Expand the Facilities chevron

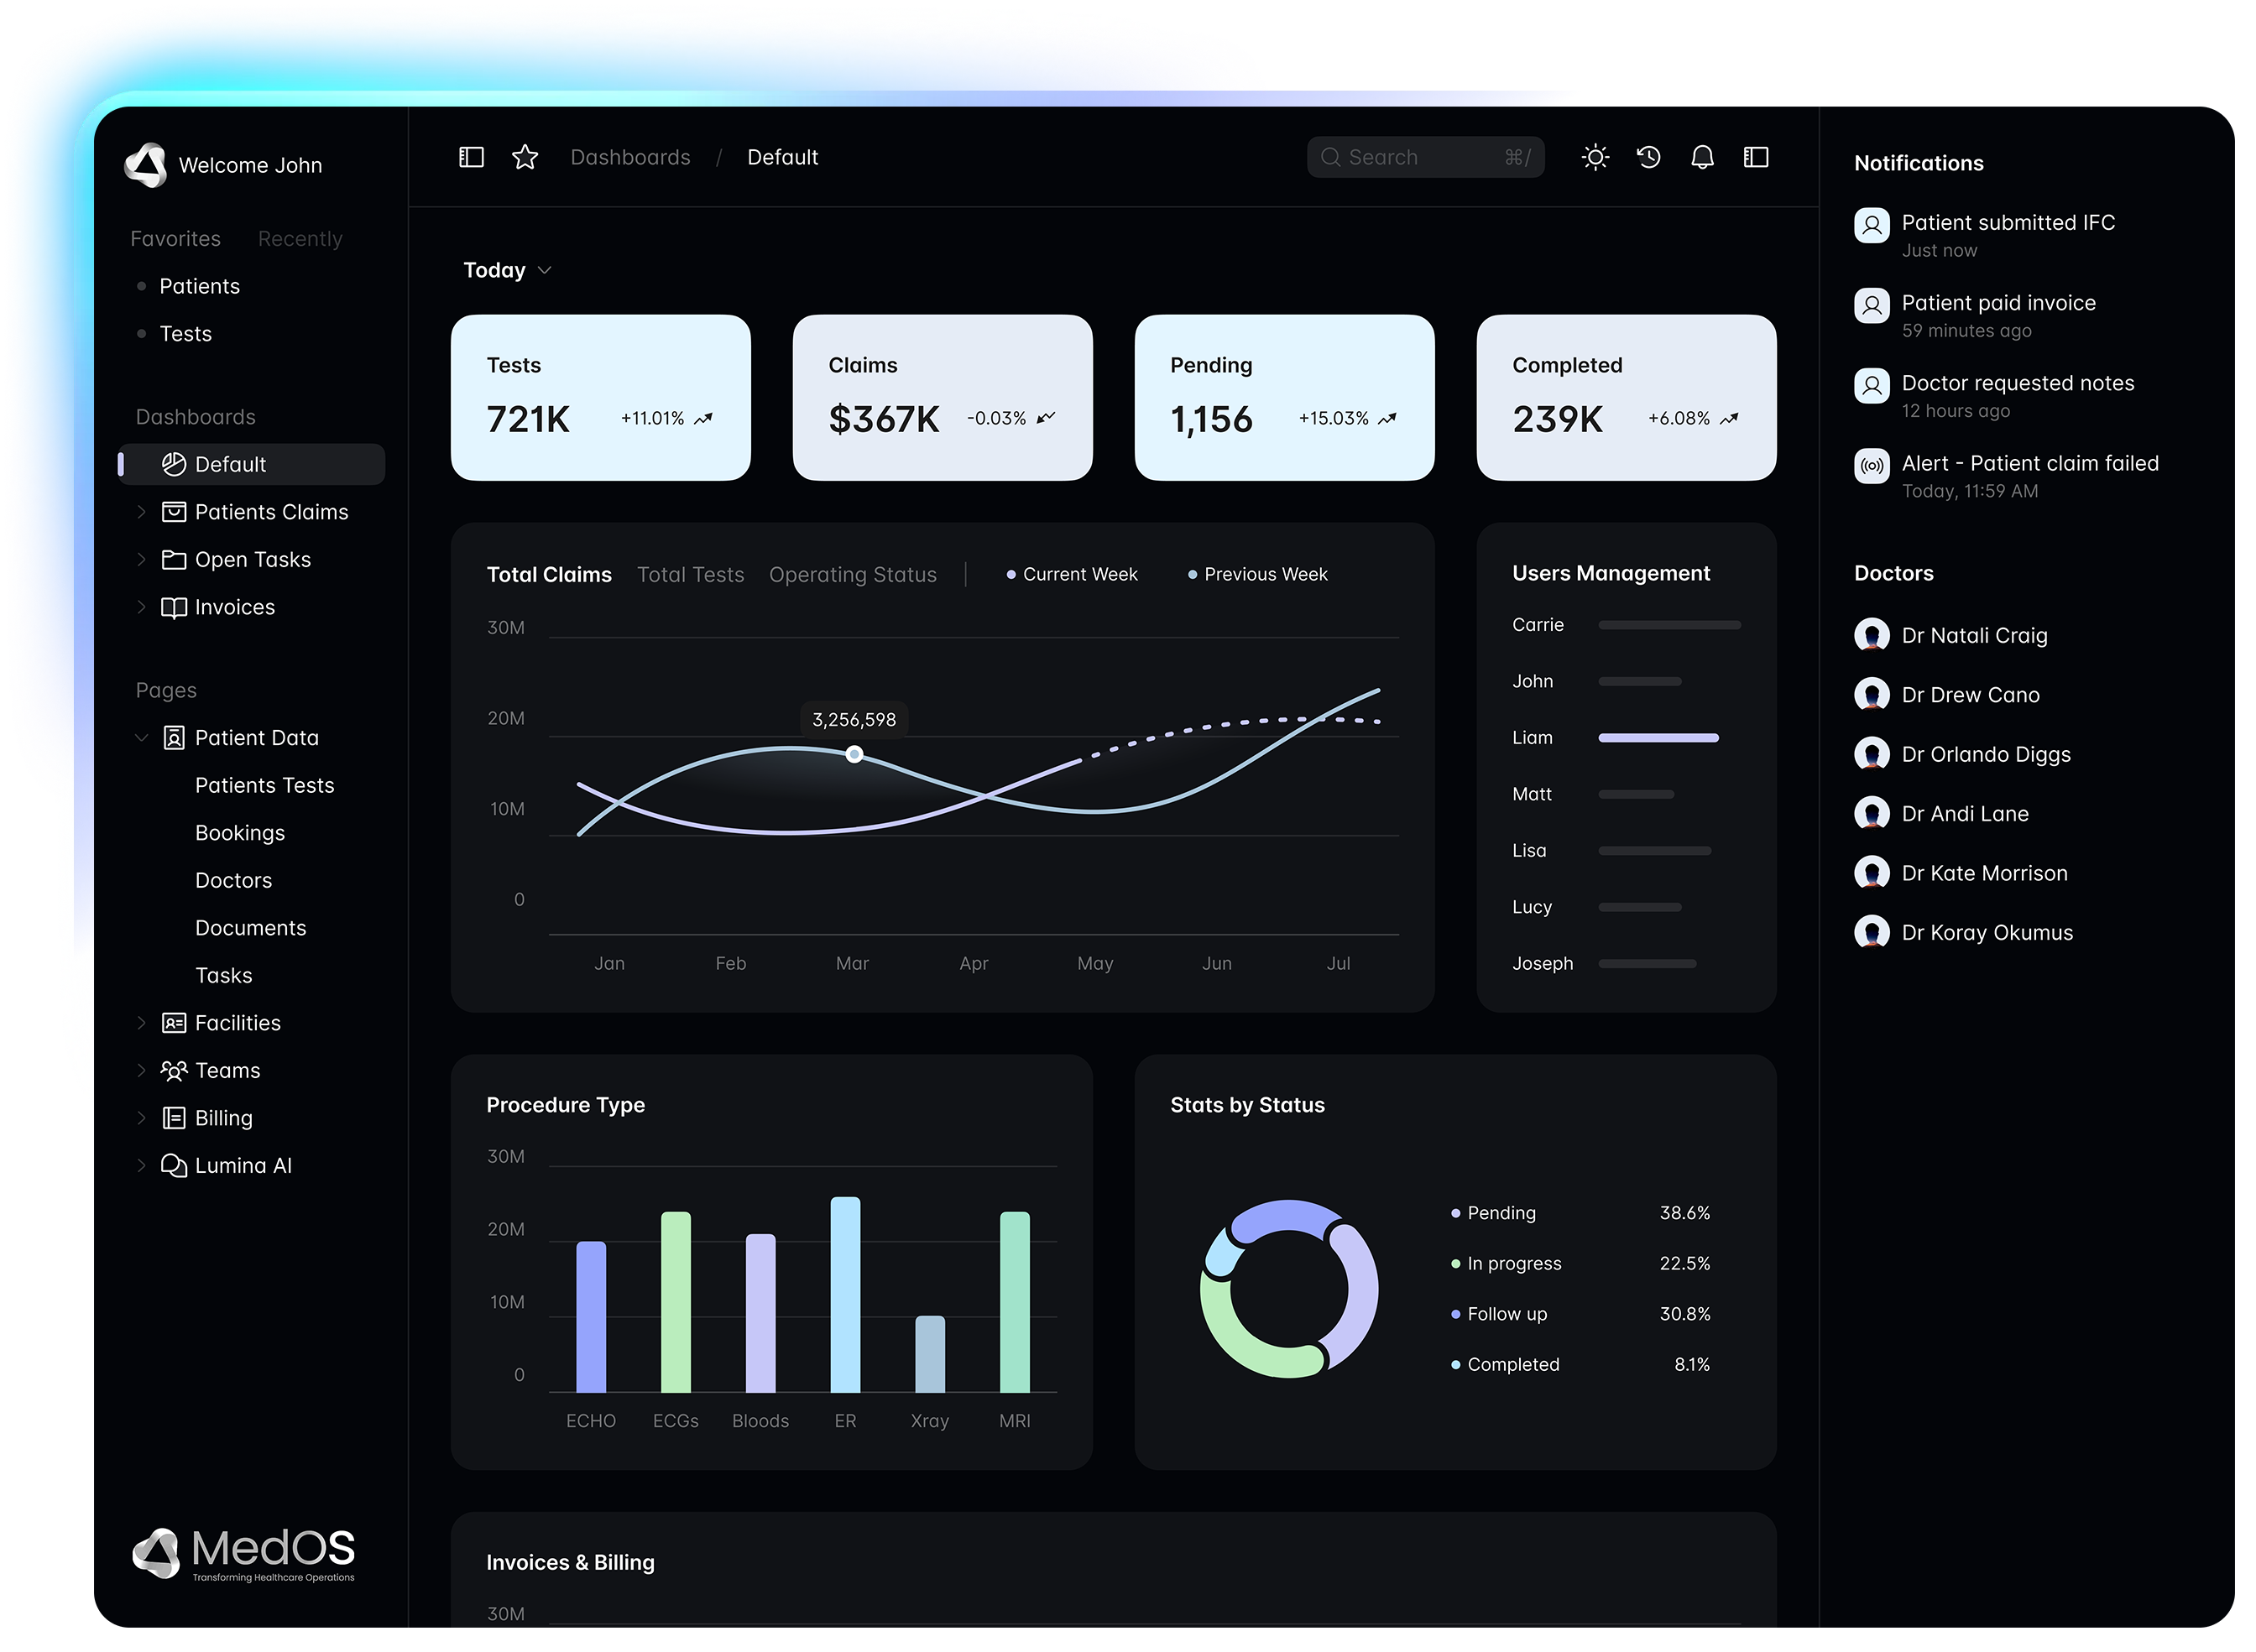[141, 1023]
